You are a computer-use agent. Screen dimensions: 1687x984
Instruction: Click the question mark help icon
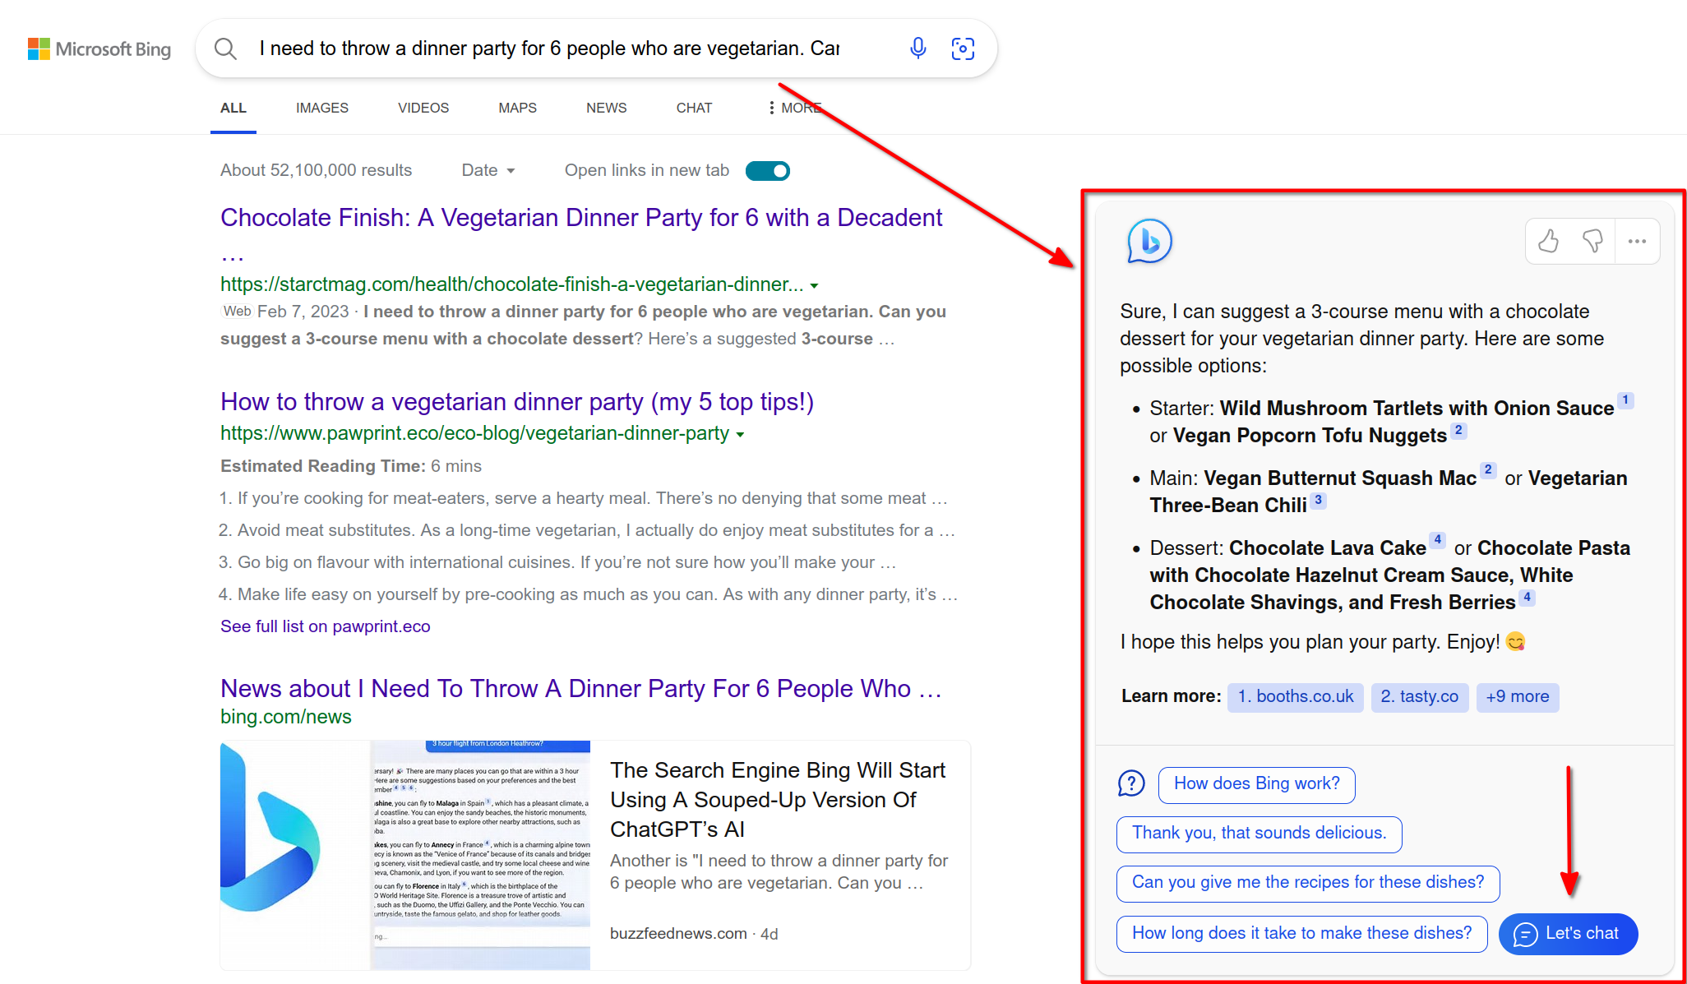pos(1131,783)
